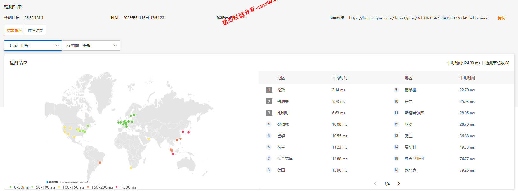Select the 0-50ms green legend dot
This screenshot has width=518, height=191.
[x=11, y=187]
